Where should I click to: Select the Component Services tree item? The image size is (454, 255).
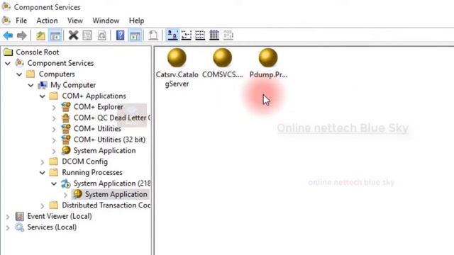point(60,63)
